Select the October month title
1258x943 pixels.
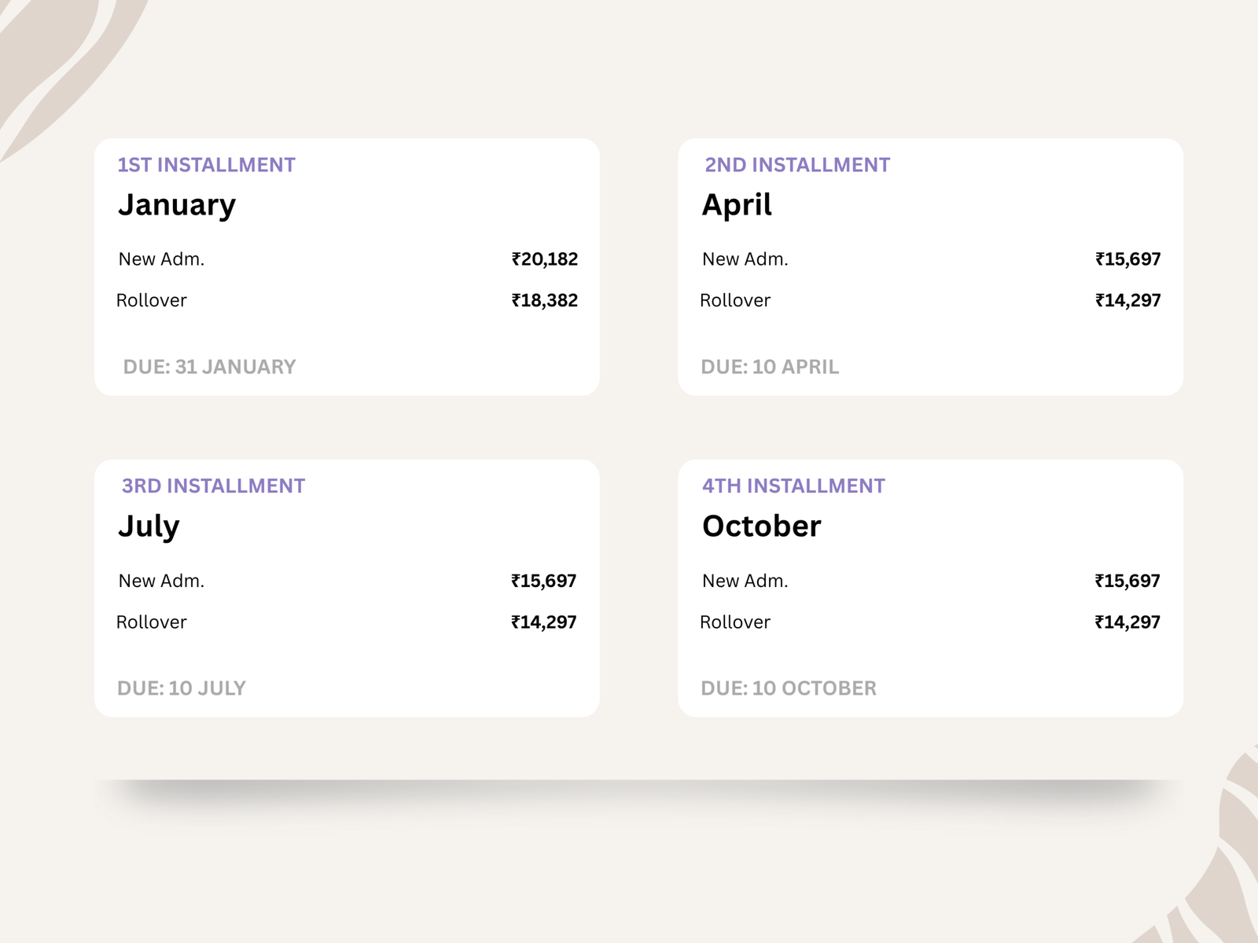tap(761, 527)
